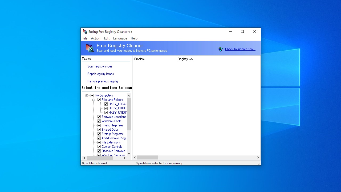Click the tree's scroll right arrow
The height and width of the screenshot is (192, 341).
pyautogui.click(x=124, y=158)
